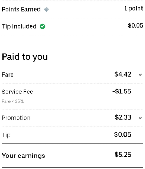Image resolution: width=145 pixels, height=169 pixels.
Task: Click the 1 point value
Action: 134,8
